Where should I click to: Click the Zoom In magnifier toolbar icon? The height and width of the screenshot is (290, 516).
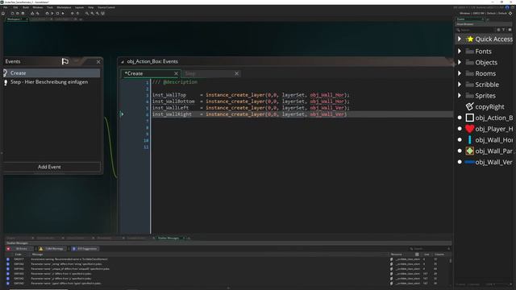click(98, 13)
